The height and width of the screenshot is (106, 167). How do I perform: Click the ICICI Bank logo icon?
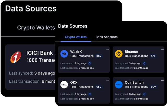[16, 57]
